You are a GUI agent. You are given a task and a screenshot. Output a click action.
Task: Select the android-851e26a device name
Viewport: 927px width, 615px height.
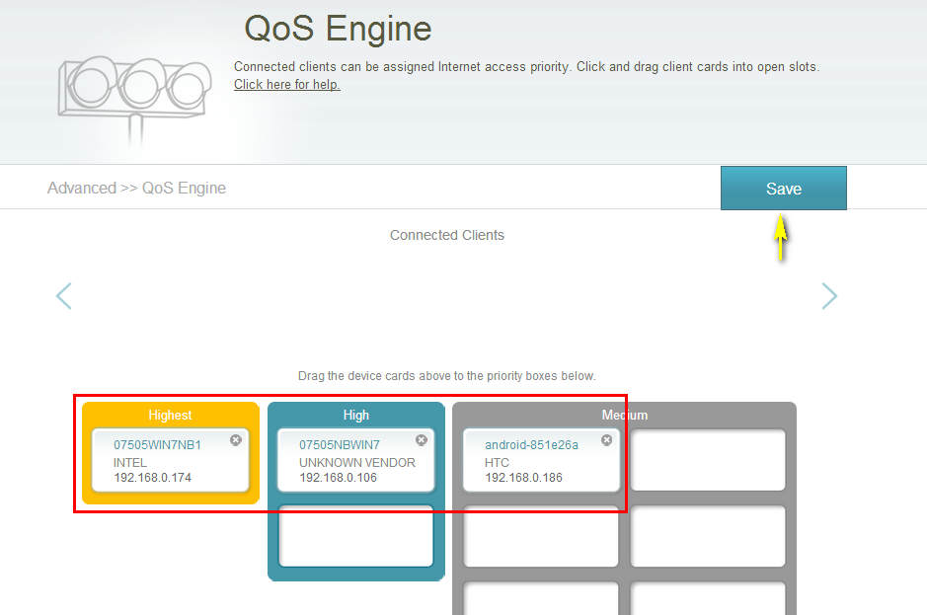[531, 445]
